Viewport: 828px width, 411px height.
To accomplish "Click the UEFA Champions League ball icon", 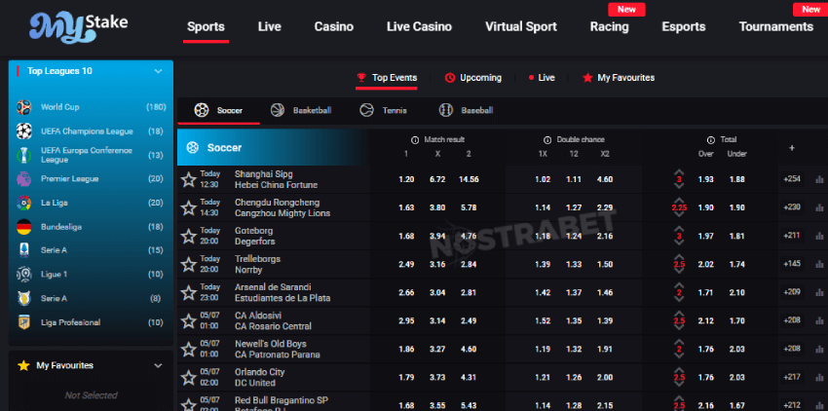I will (23, 131).
